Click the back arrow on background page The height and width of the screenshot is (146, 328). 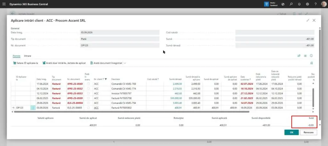point(13,13)
